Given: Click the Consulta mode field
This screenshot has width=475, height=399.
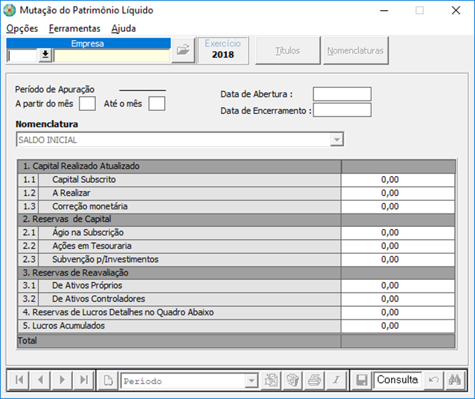Looking at the screenshot, I should (x=397, y=380).
